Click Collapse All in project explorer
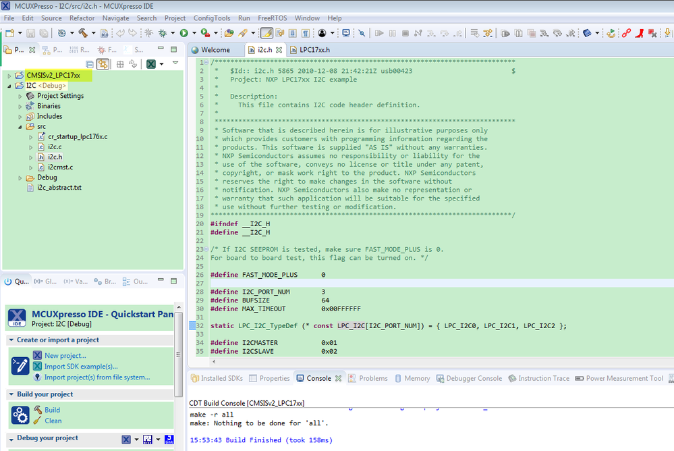This screenshot has width=674, height=451. (x=90, y=64)
